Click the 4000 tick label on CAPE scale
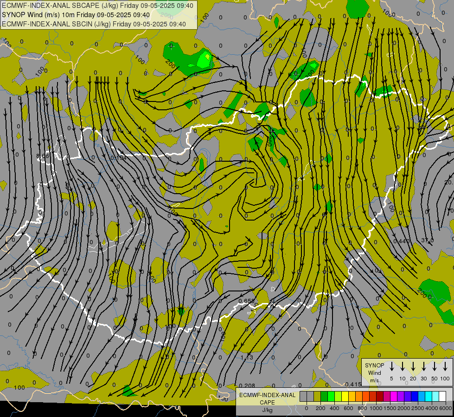The width and height of the screenshot is (454, 417). coord(432,408)
